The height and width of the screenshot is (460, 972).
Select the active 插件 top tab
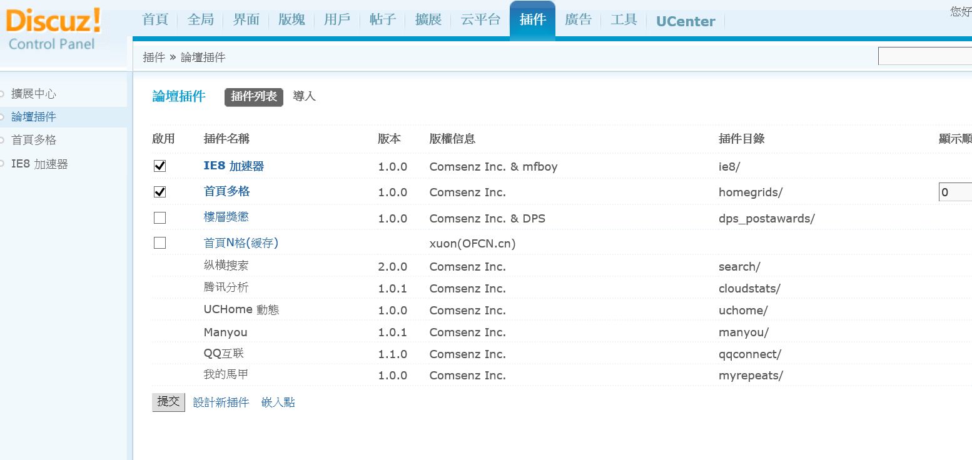[532, 20]
